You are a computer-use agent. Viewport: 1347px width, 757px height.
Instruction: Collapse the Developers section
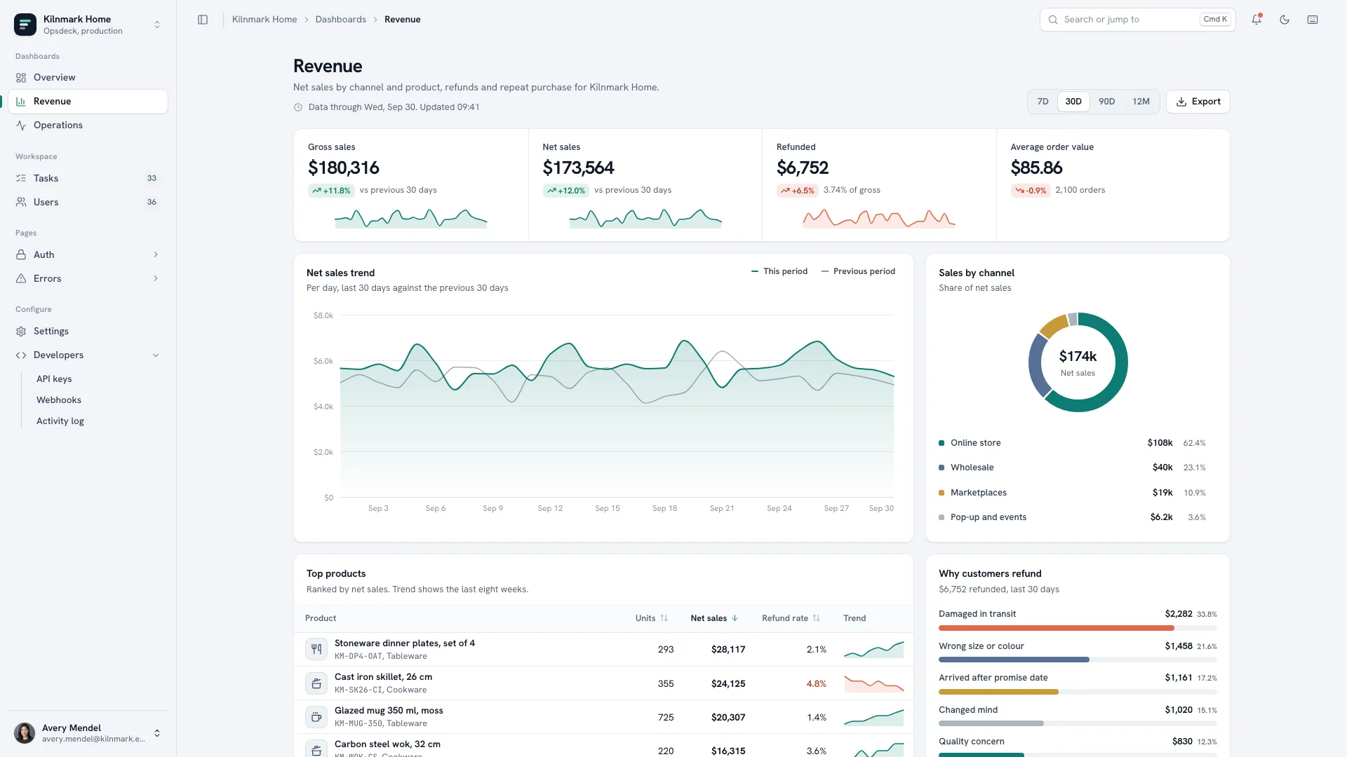pos(156,355)
